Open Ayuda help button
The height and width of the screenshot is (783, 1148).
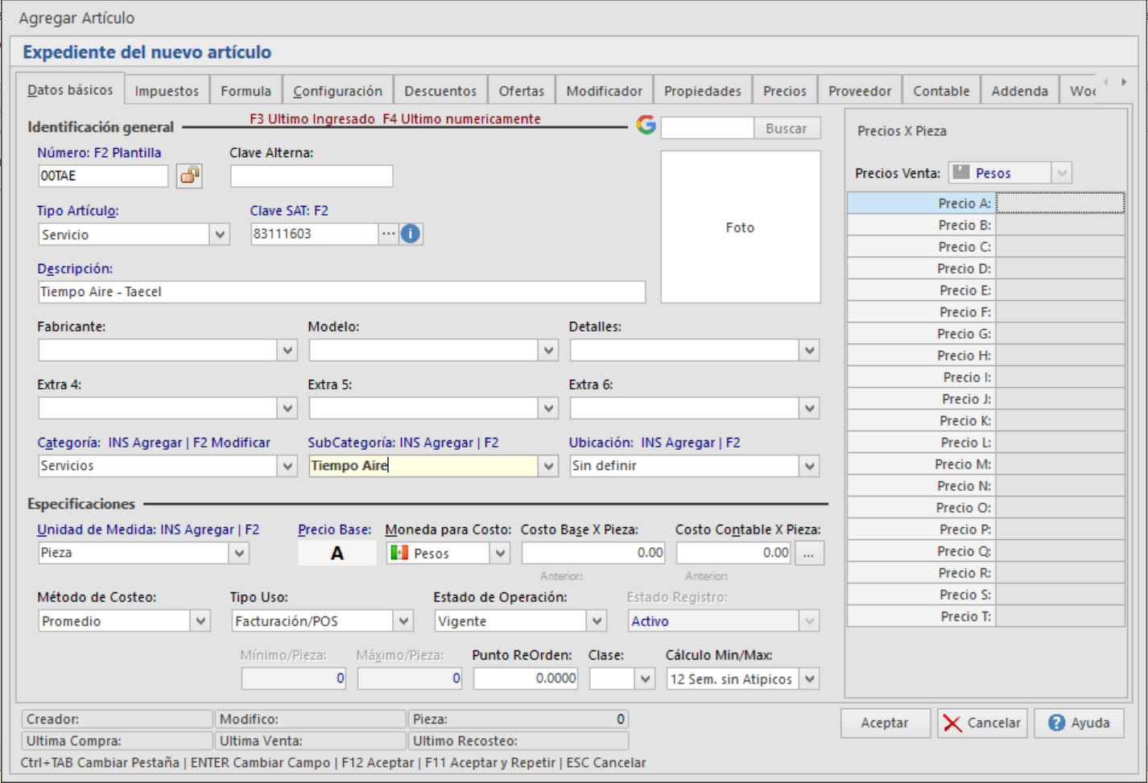[1079, 723]
